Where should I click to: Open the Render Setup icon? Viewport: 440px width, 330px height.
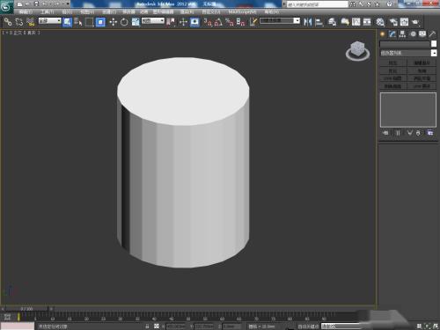coord(393,22)
